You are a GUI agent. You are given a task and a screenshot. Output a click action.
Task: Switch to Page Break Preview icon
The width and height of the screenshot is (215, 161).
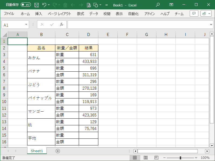click(x=156, y=158)
